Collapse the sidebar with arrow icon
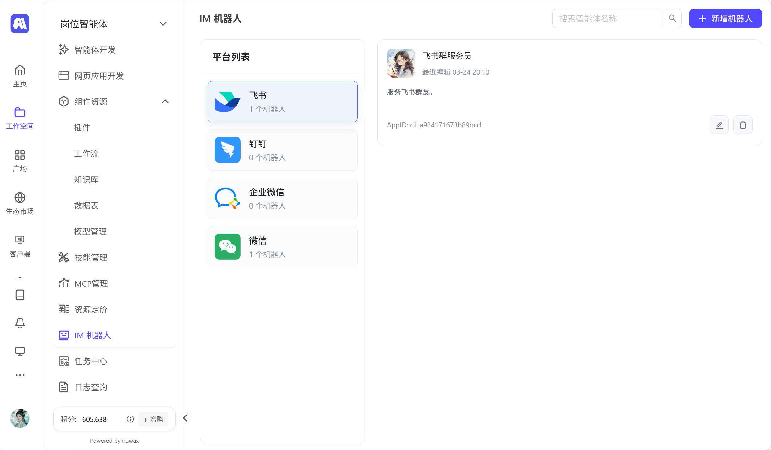 click(185, 418)
